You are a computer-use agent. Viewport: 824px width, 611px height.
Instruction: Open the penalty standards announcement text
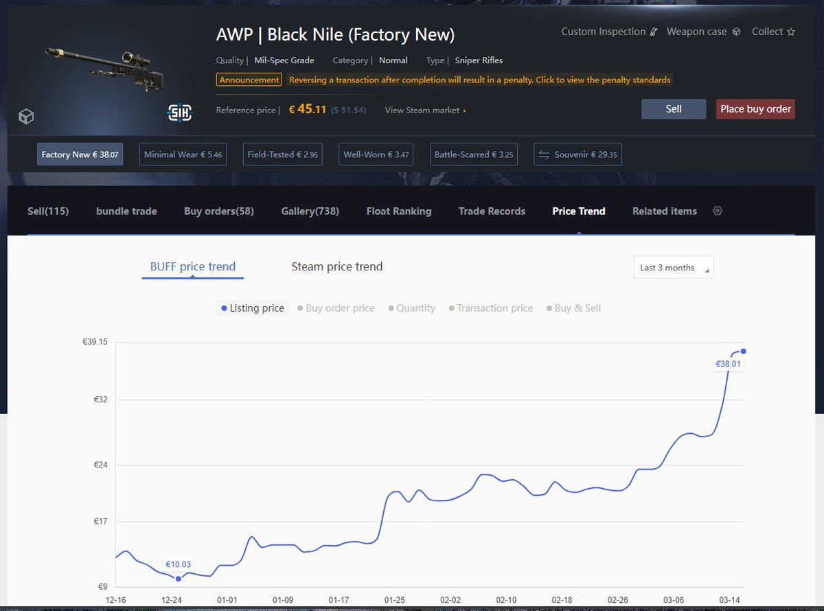point(479,80)
